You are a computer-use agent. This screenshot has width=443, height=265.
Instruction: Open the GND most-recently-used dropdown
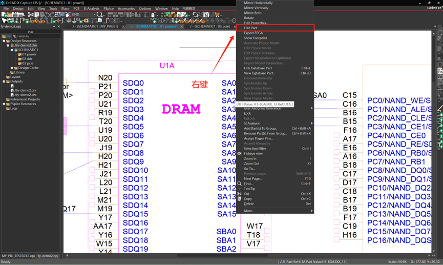(95, 14)
